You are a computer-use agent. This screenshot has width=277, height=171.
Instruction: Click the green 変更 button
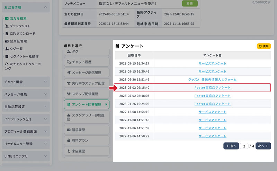(189, 4)
